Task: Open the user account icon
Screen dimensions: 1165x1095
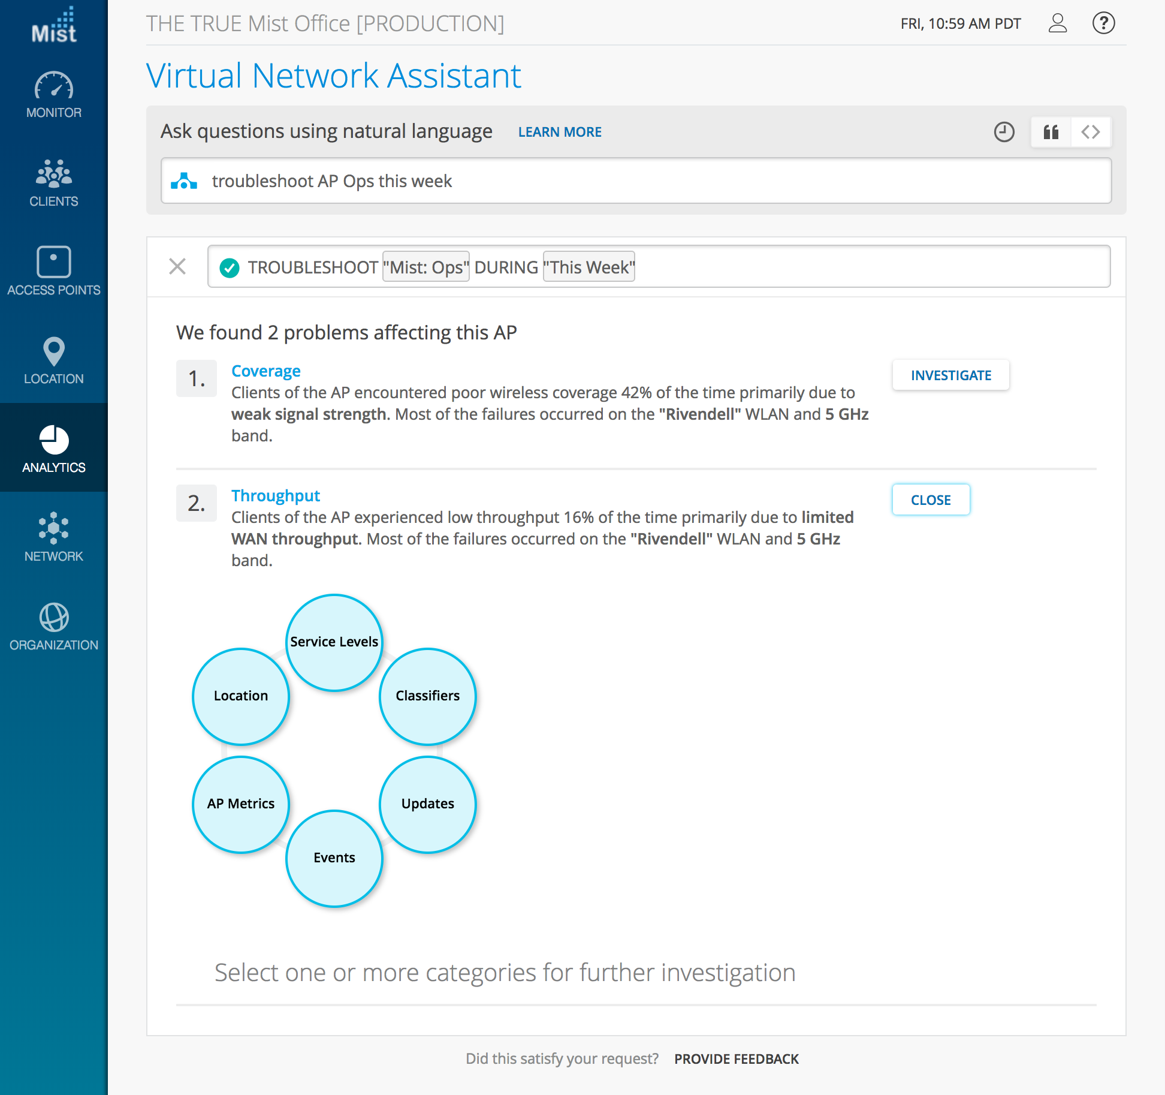Action: coord(1058,23)
